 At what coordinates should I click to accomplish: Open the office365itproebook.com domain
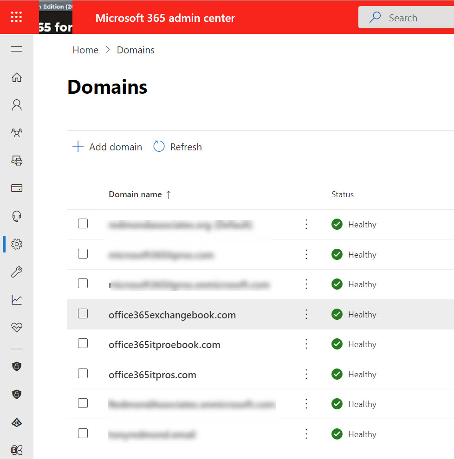(164, 345)
